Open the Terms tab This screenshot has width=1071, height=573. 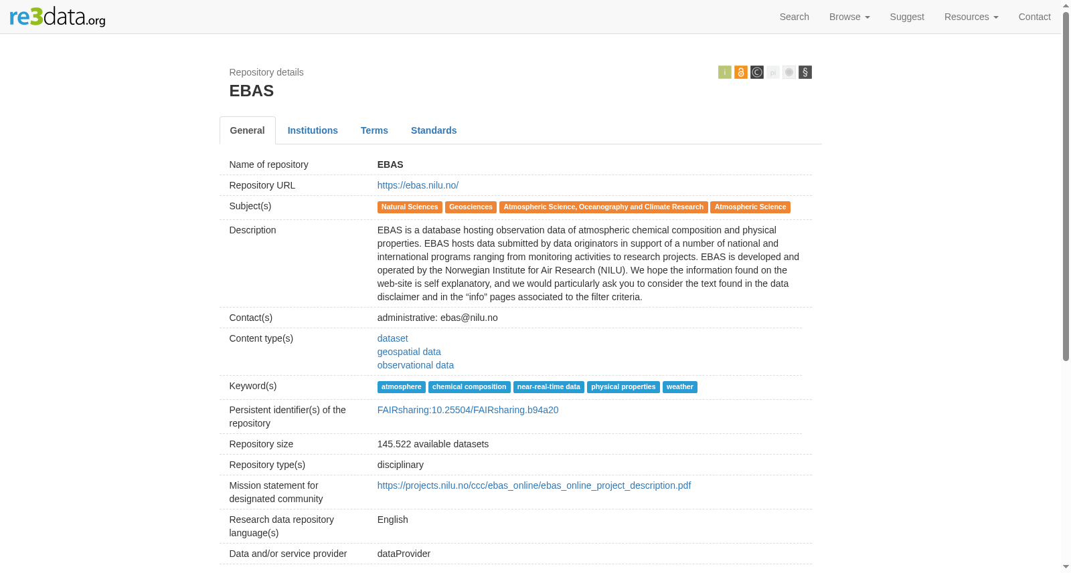click(x=374, y=130)
